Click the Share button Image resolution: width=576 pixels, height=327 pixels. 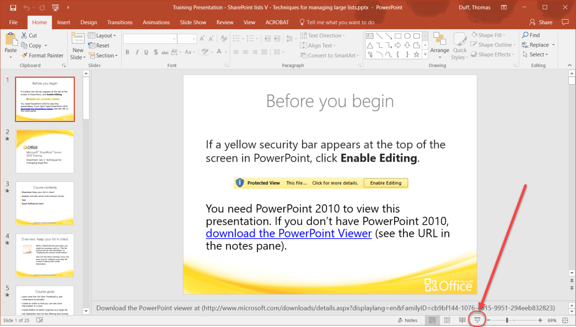540,22
